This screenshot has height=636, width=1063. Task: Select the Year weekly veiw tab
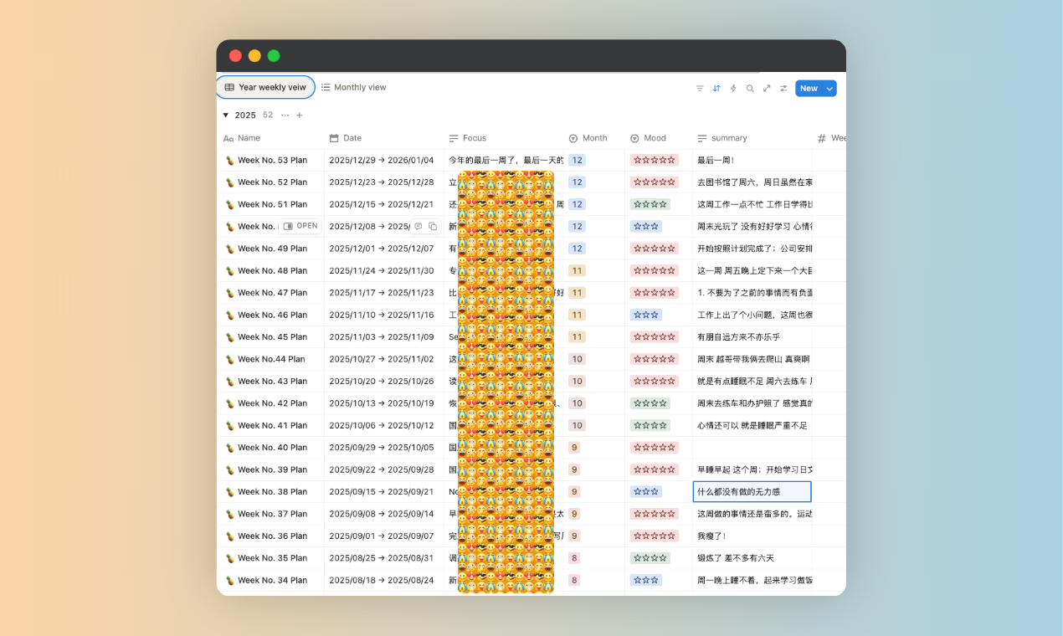pos(265,87)
